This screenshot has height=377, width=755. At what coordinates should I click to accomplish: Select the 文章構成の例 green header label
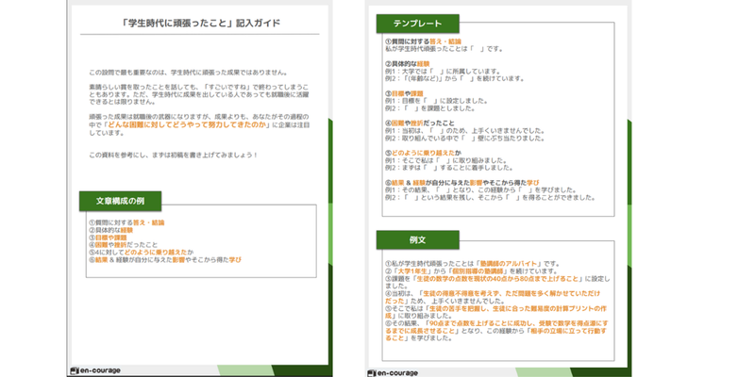[120, 200]
